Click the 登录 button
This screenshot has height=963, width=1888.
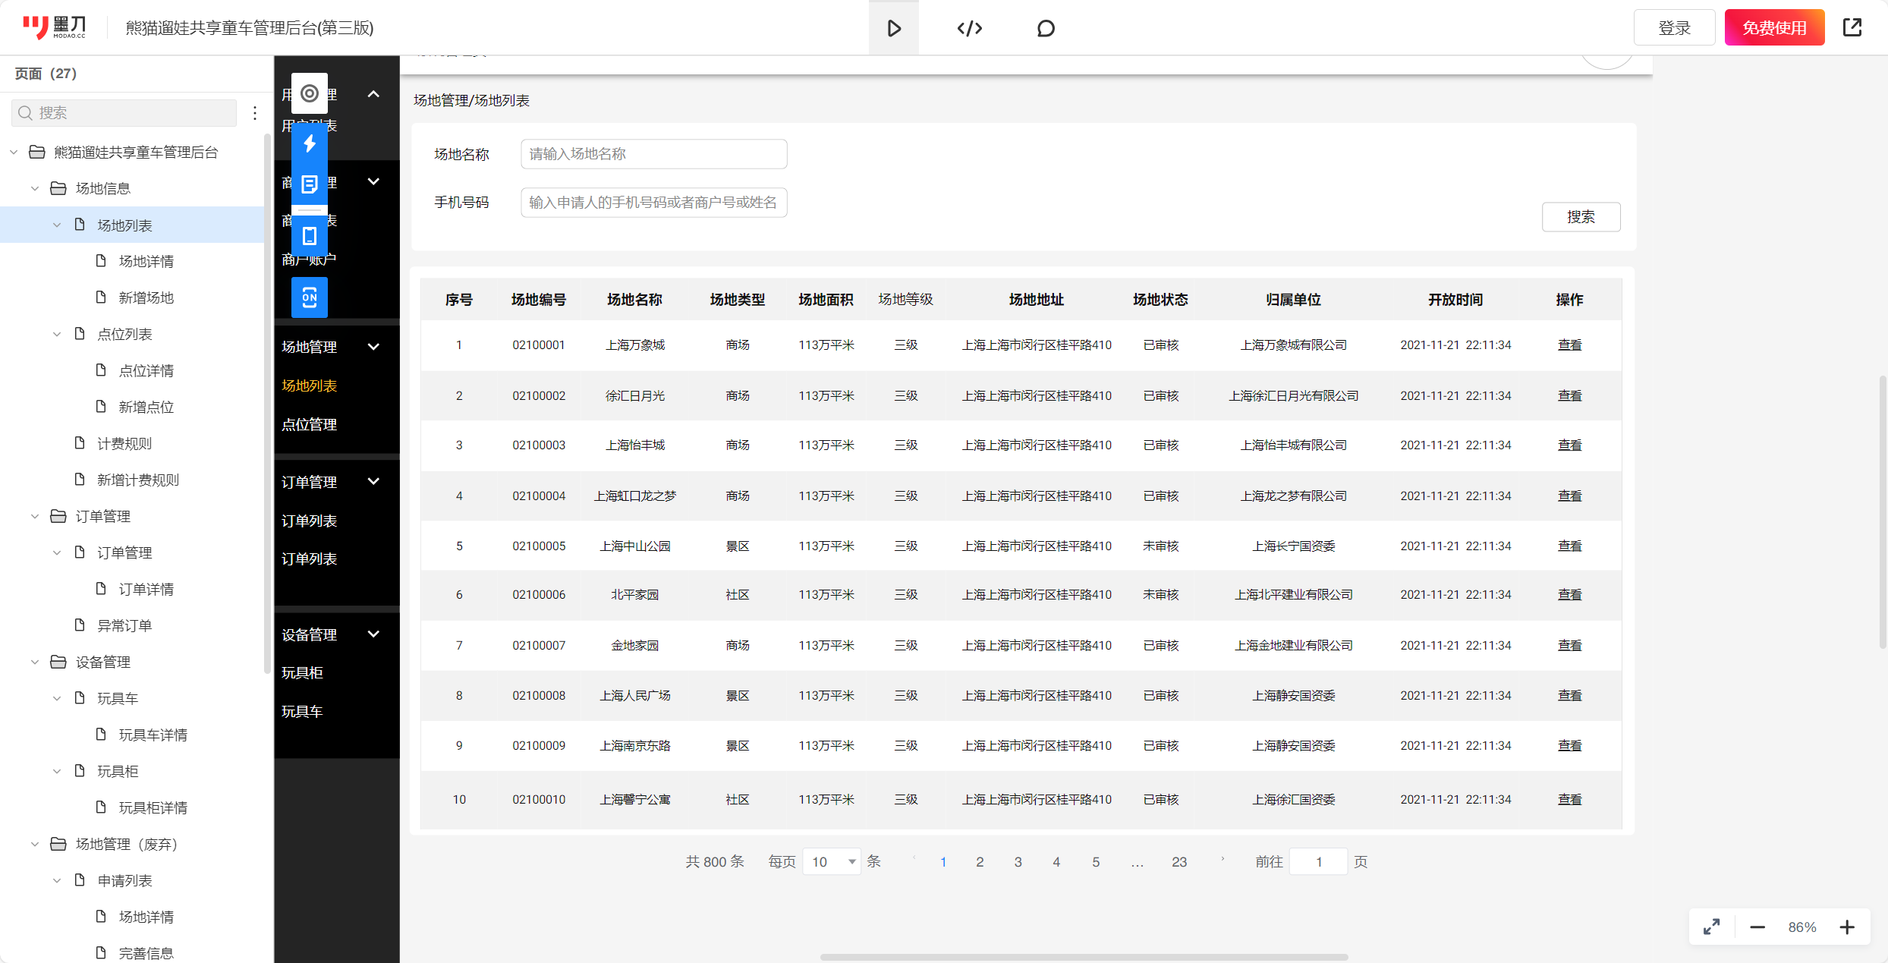(1674, 28)
